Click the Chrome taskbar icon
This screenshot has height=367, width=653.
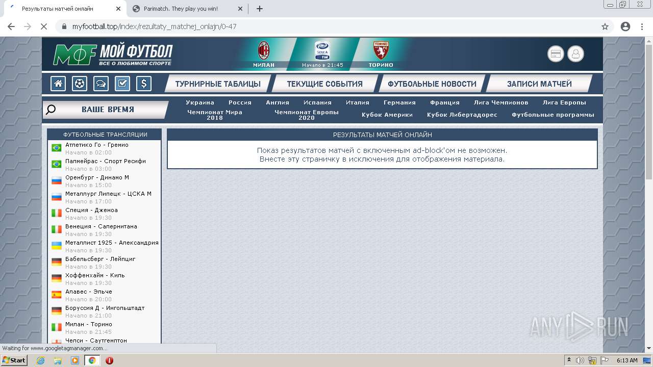coord(92,360)
